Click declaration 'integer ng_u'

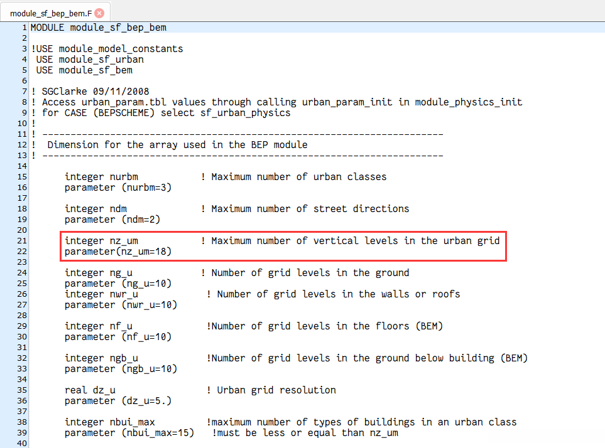(x=99, y=273)
